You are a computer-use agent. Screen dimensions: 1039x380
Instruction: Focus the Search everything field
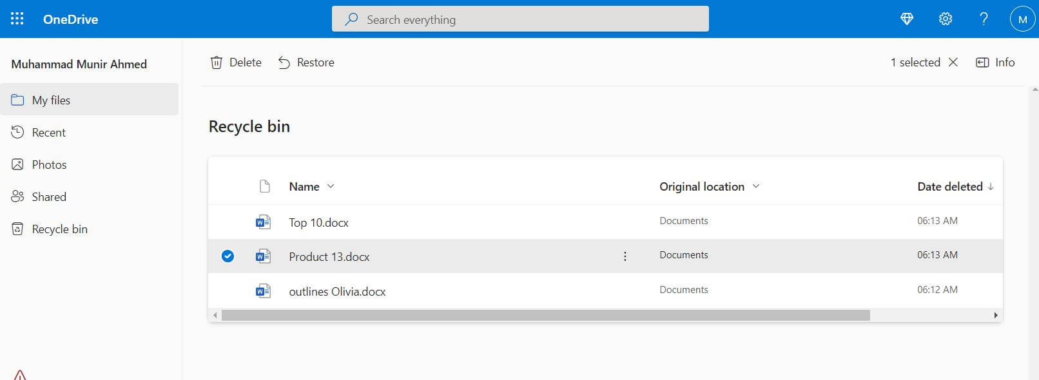[520, 19]
